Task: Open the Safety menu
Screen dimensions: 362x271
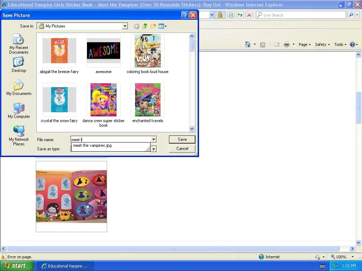Action: pyautogui.click(x=322, y=44)
